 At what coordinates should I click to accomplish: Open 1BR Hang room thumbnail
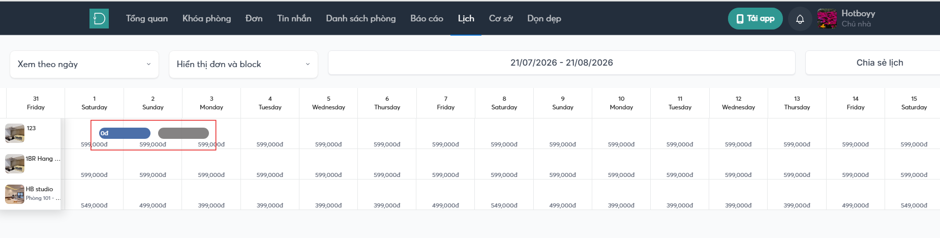(x=15, y=164)
